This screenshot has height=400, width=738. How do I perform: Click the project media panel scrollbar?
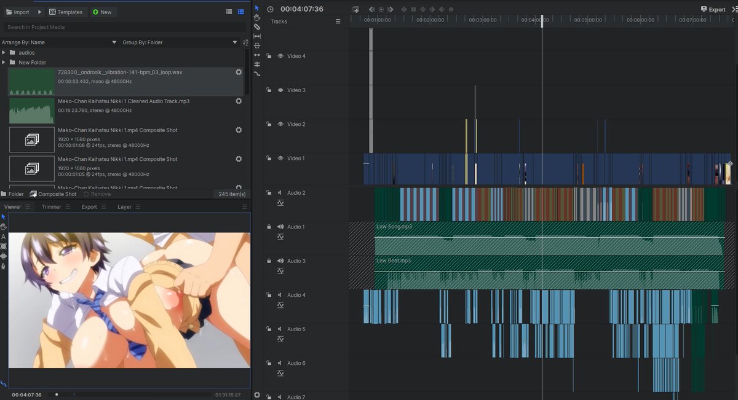click(x=247, y=71)
